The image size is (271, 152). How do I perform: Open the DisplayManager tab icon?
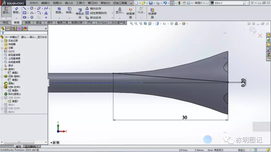click(25, 29)
